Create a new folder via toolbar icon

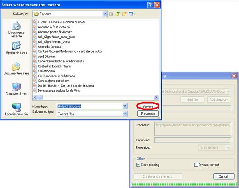(x=124, y=14)
